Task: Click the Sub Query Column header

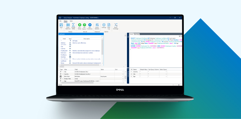Action: [154, 69]
